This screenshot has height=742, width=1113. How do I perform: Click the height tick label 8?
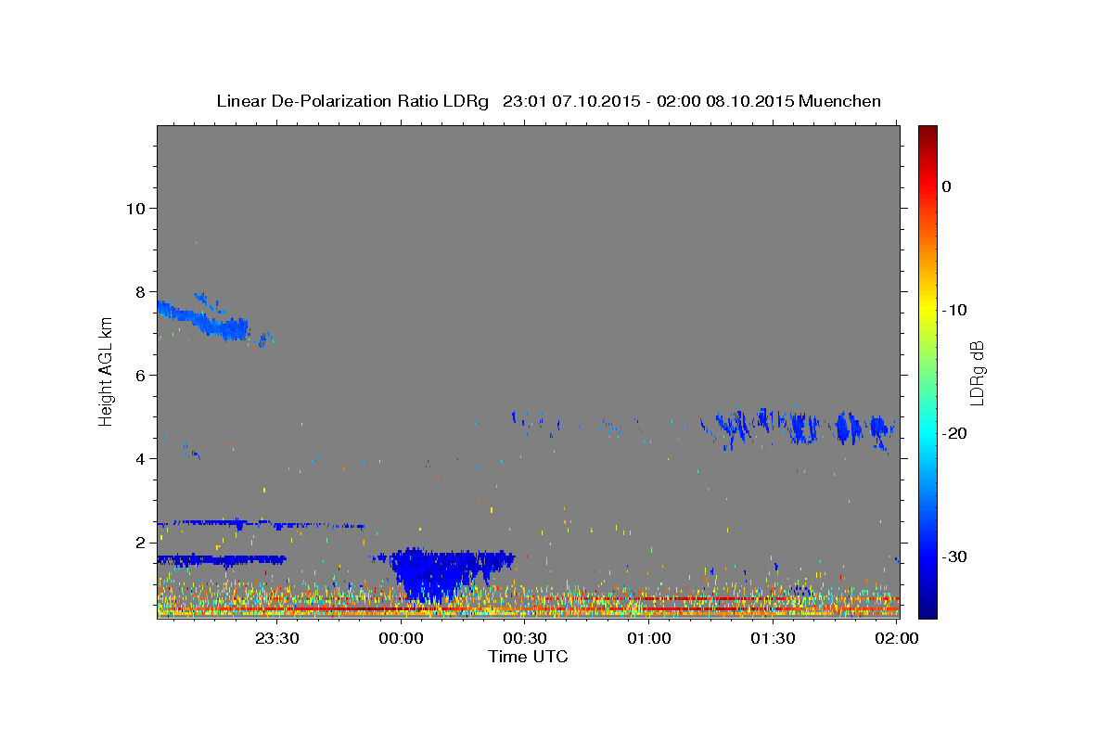pos(140,291)
